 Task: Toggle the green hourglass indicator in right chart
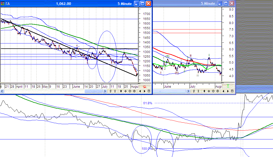[x=228, y=86]
